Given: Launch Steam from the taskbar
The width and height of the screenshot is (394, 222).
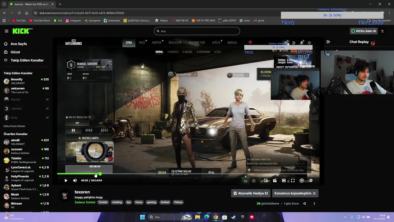Looking at the screenshot, I should tap(234, 217).
